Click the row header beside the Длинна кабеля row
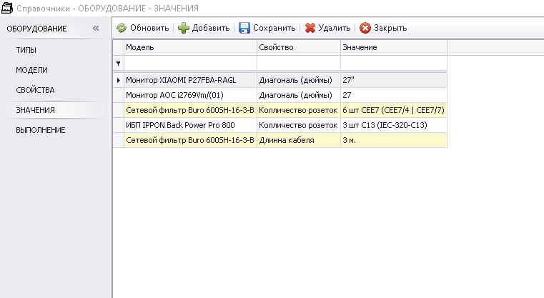The image size is (544, 298). [x=118, y=140]
